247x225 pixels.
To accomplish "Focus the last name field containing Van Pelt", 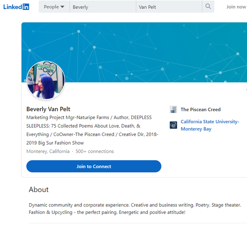I will pos(169,7).
